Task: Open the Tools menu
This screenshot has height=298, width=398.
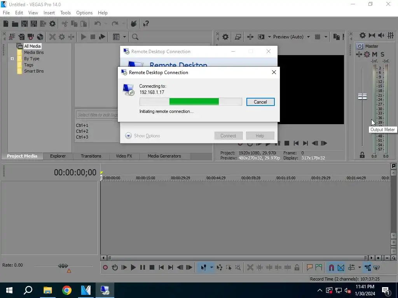Action: 65,13
